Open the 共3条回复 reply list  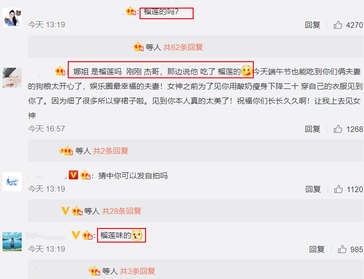(138, 271)
